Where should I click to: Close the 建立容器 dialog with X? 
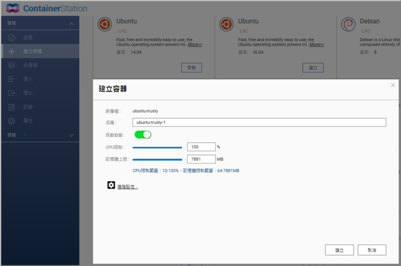click(x=393, y=85)
